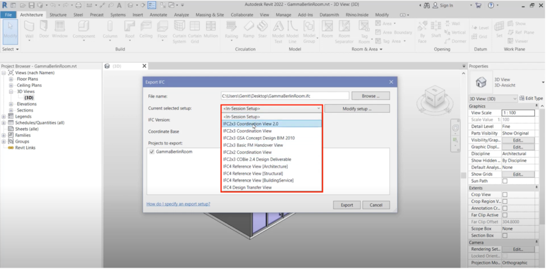Choose IFC2x3 COBie 2.4 Design Deliverable

click(272, 159)
